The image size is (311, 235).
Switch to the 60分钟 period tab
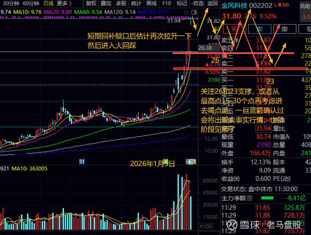point(31,3)
